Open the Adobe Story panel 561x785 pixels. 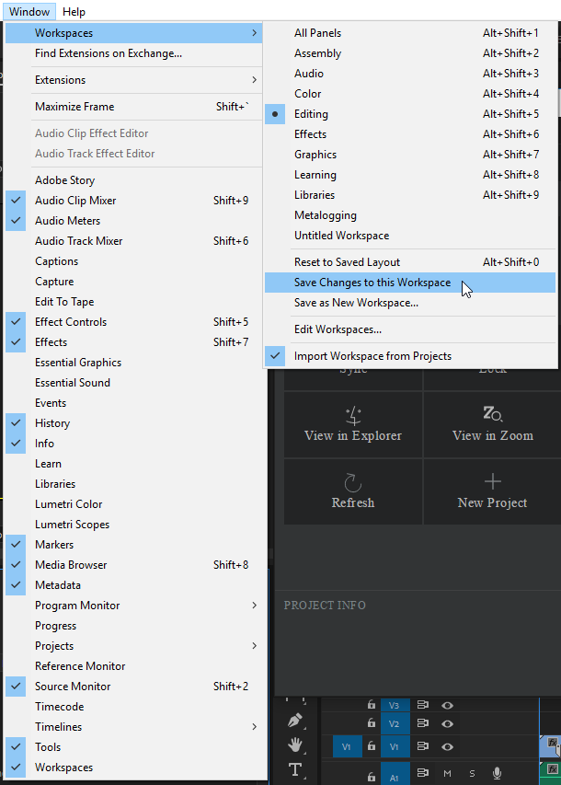(x=133, y=180)
